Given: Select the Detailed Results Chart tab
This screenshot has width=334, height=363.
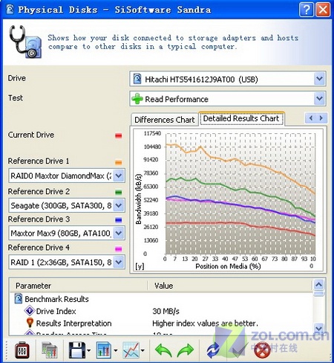Looking at the screenshot, I should [241, 118].
